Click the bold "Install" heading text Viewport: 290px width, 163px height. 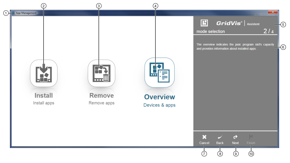pos(44,95)
